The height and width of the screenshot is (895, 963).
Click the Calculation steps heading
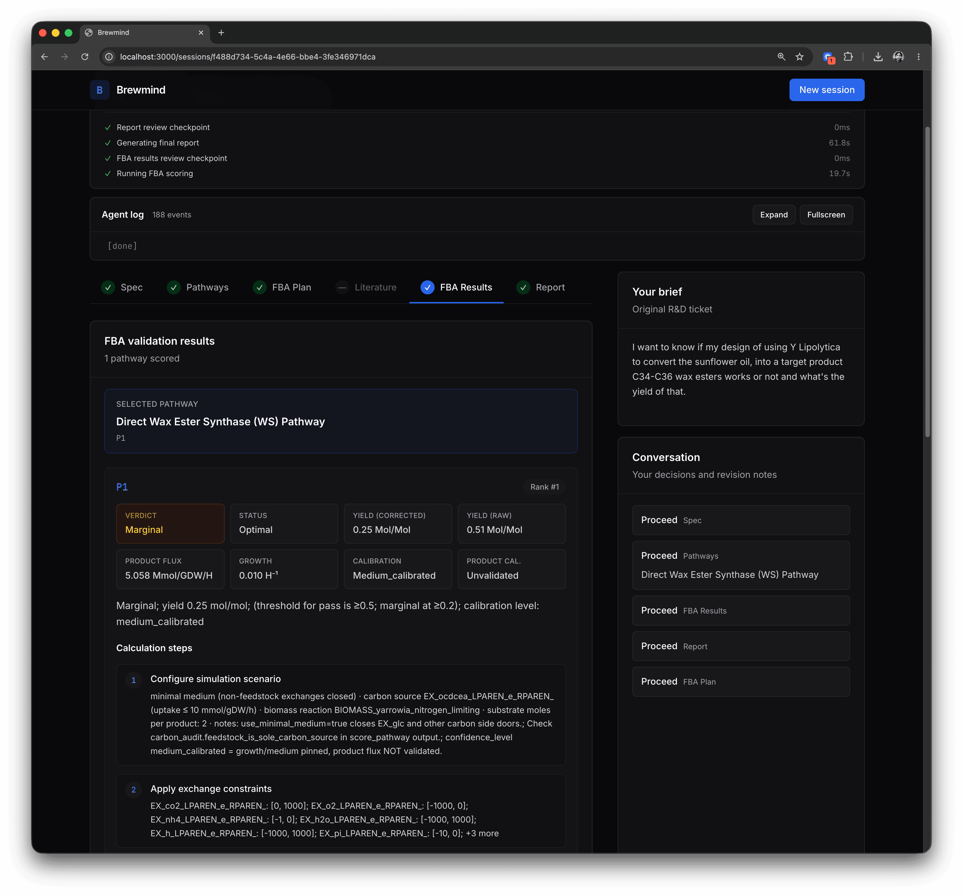(154, 648)
